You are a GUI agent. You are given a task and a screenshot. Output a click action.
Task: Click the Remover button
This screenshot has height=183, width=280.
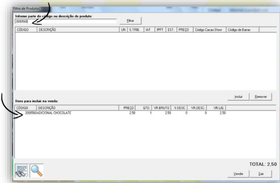tap(261, 97)
